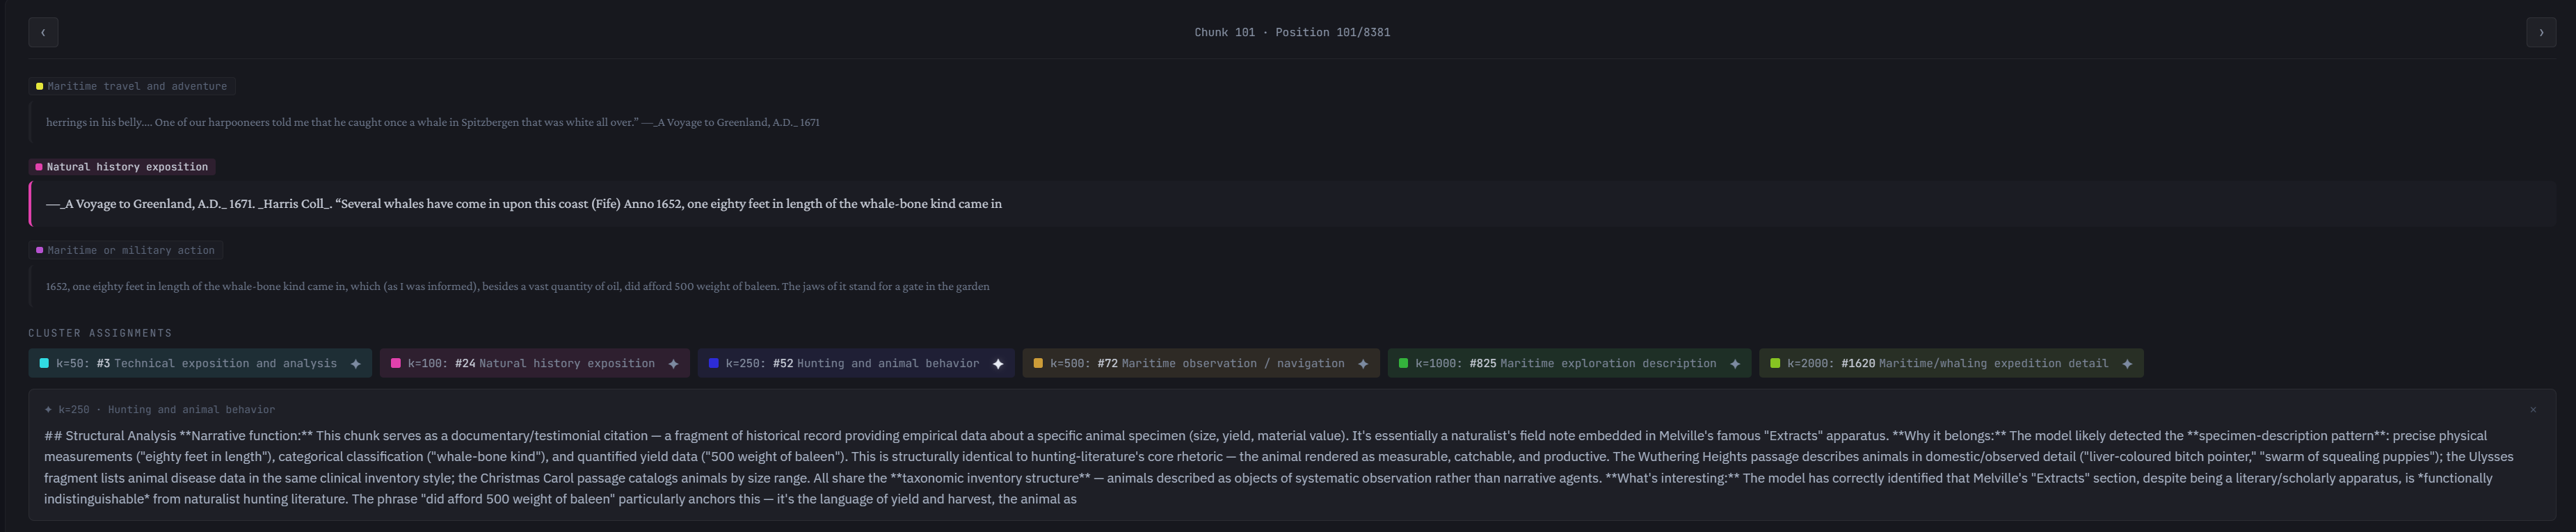Click the teal color swatch on the k=50 pill
The height and width of the screenshot is (532, 2576).
[44, 363]
